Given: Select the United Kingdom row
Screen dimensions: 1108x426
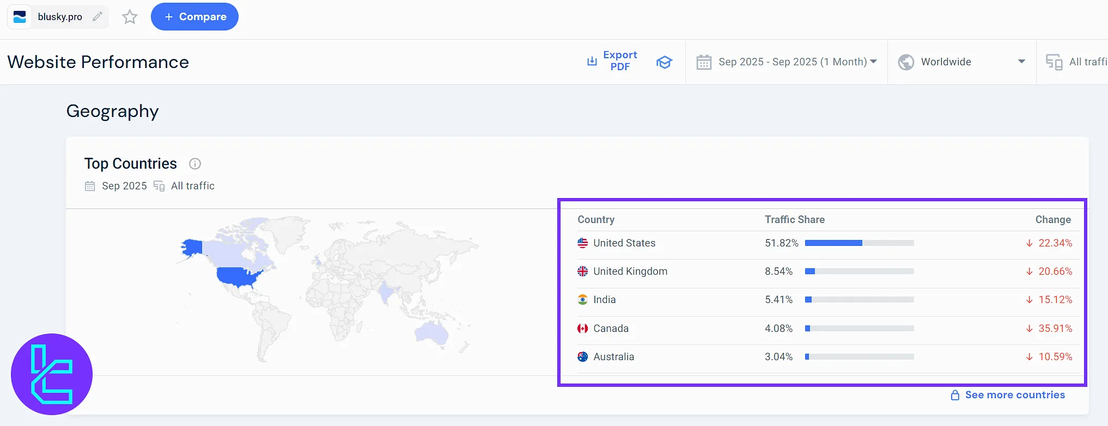Looking at the screenshot, I should point(630,271).
